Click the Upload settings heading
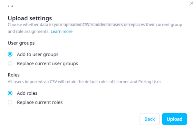 click(30, 18)
